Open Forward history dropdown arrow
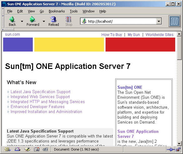The height and width of the screenshot is (154, 183). click(x=44, y=21)
